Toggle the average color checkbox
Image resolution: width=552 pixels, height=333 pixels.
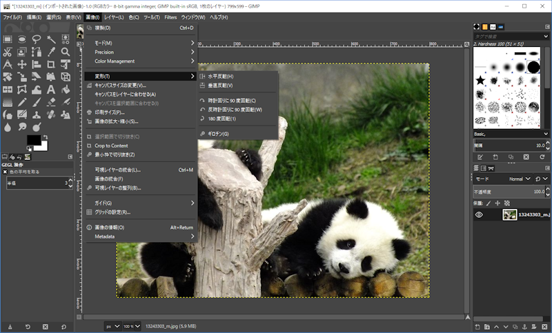coord(6,172)
